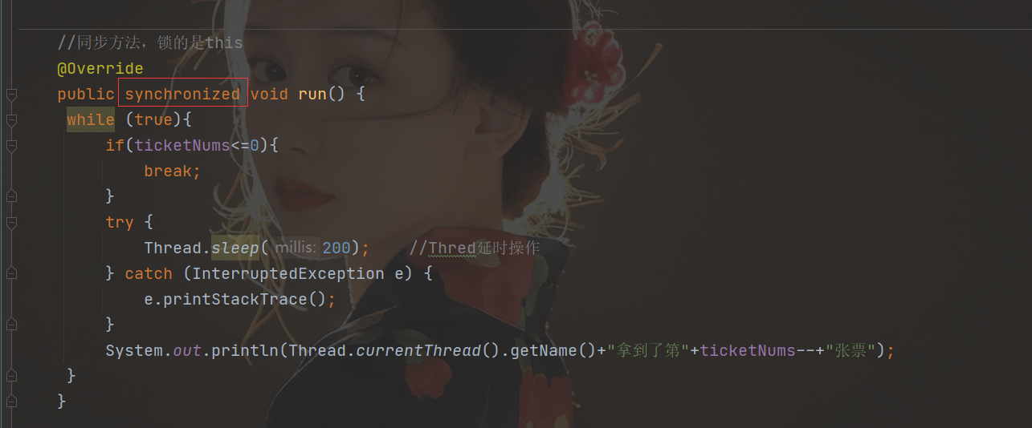Click the @Override annotation
The width and height of the screenshot is (1032, 428).
(100, 68)
